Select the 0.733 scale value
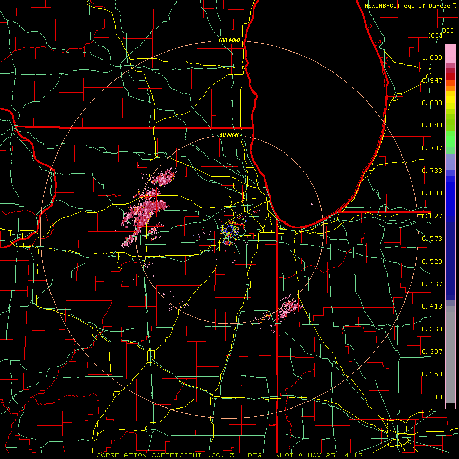 click(x=432, y=171)
